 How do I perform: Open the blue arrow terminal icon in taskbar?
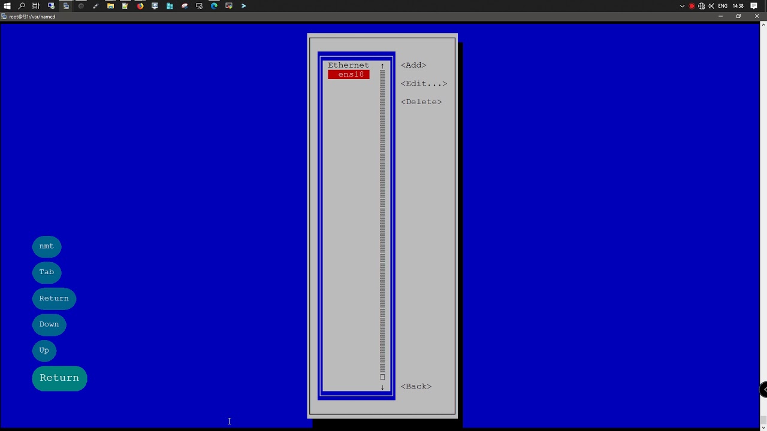pos(243,6)
